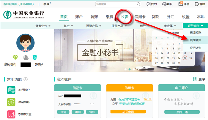Open the 缴费 menu
Image resolution: width=208 pixels, height=120 pixels.
(x=109, y=17)
